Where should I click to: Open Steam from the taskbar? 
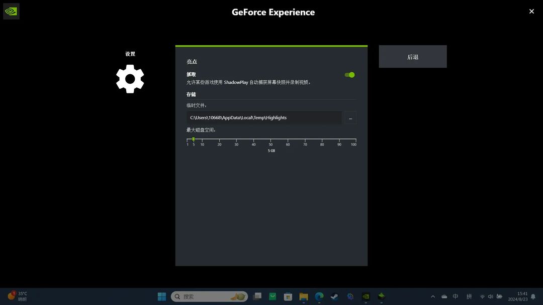334,296
